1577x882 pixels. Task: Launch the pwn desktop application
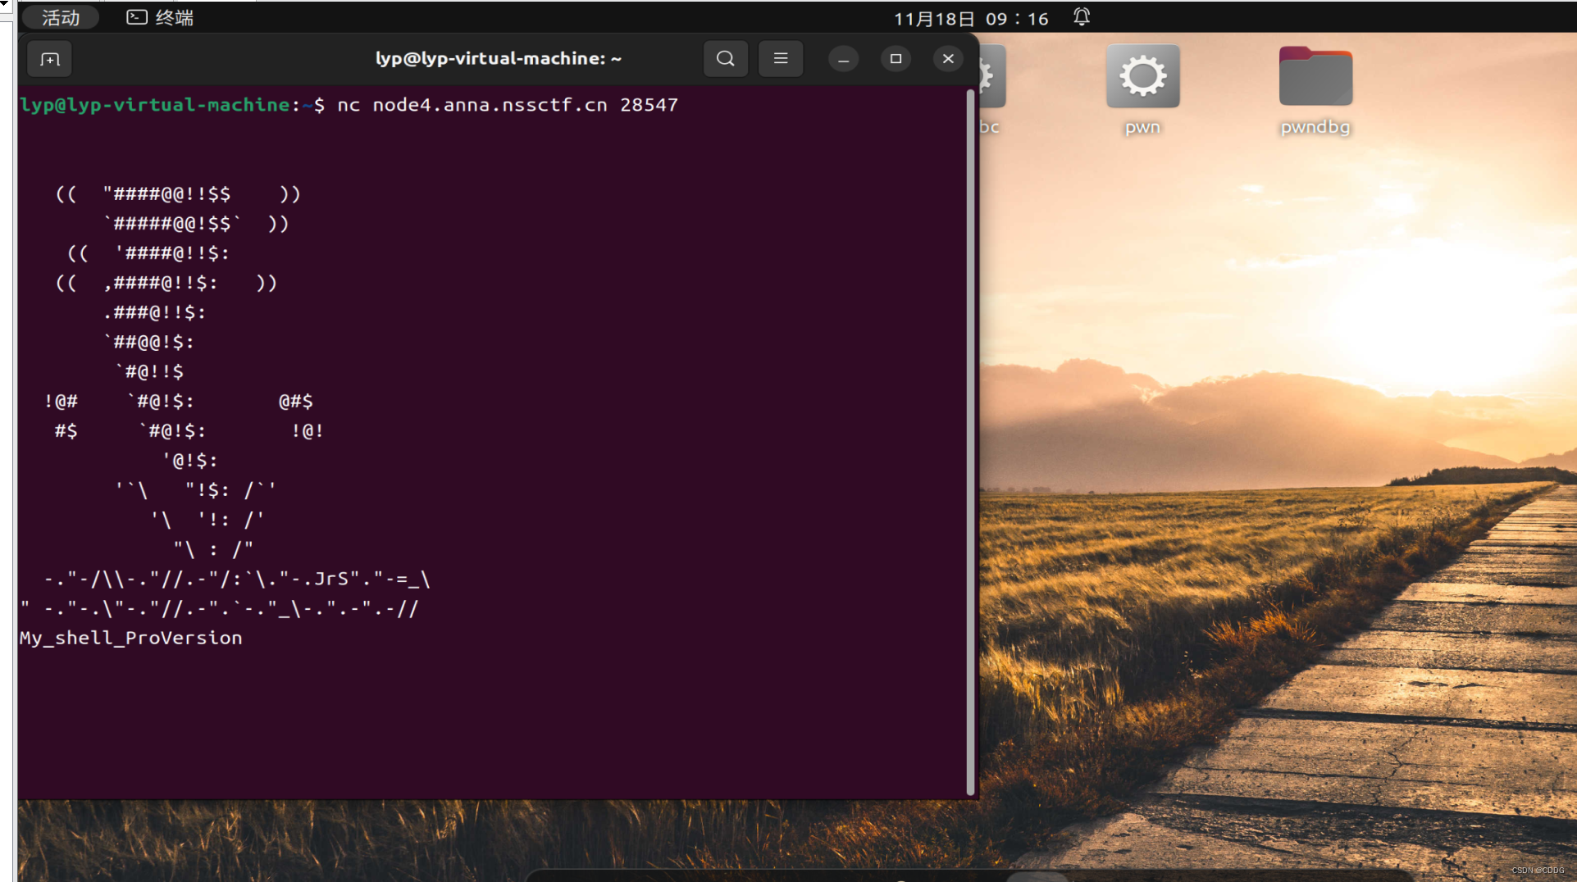tap(1142, 78)
